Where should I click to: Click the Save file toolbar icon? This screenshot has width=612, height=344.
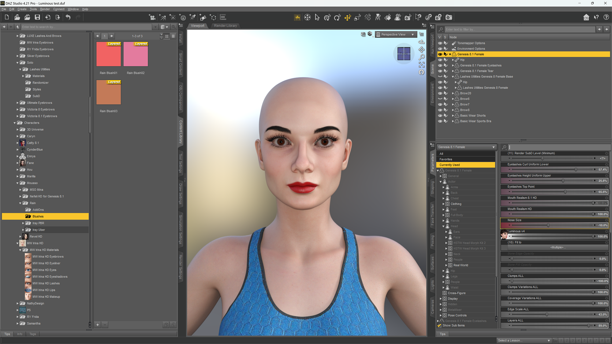pyautogui.click(x=37, y=17)
